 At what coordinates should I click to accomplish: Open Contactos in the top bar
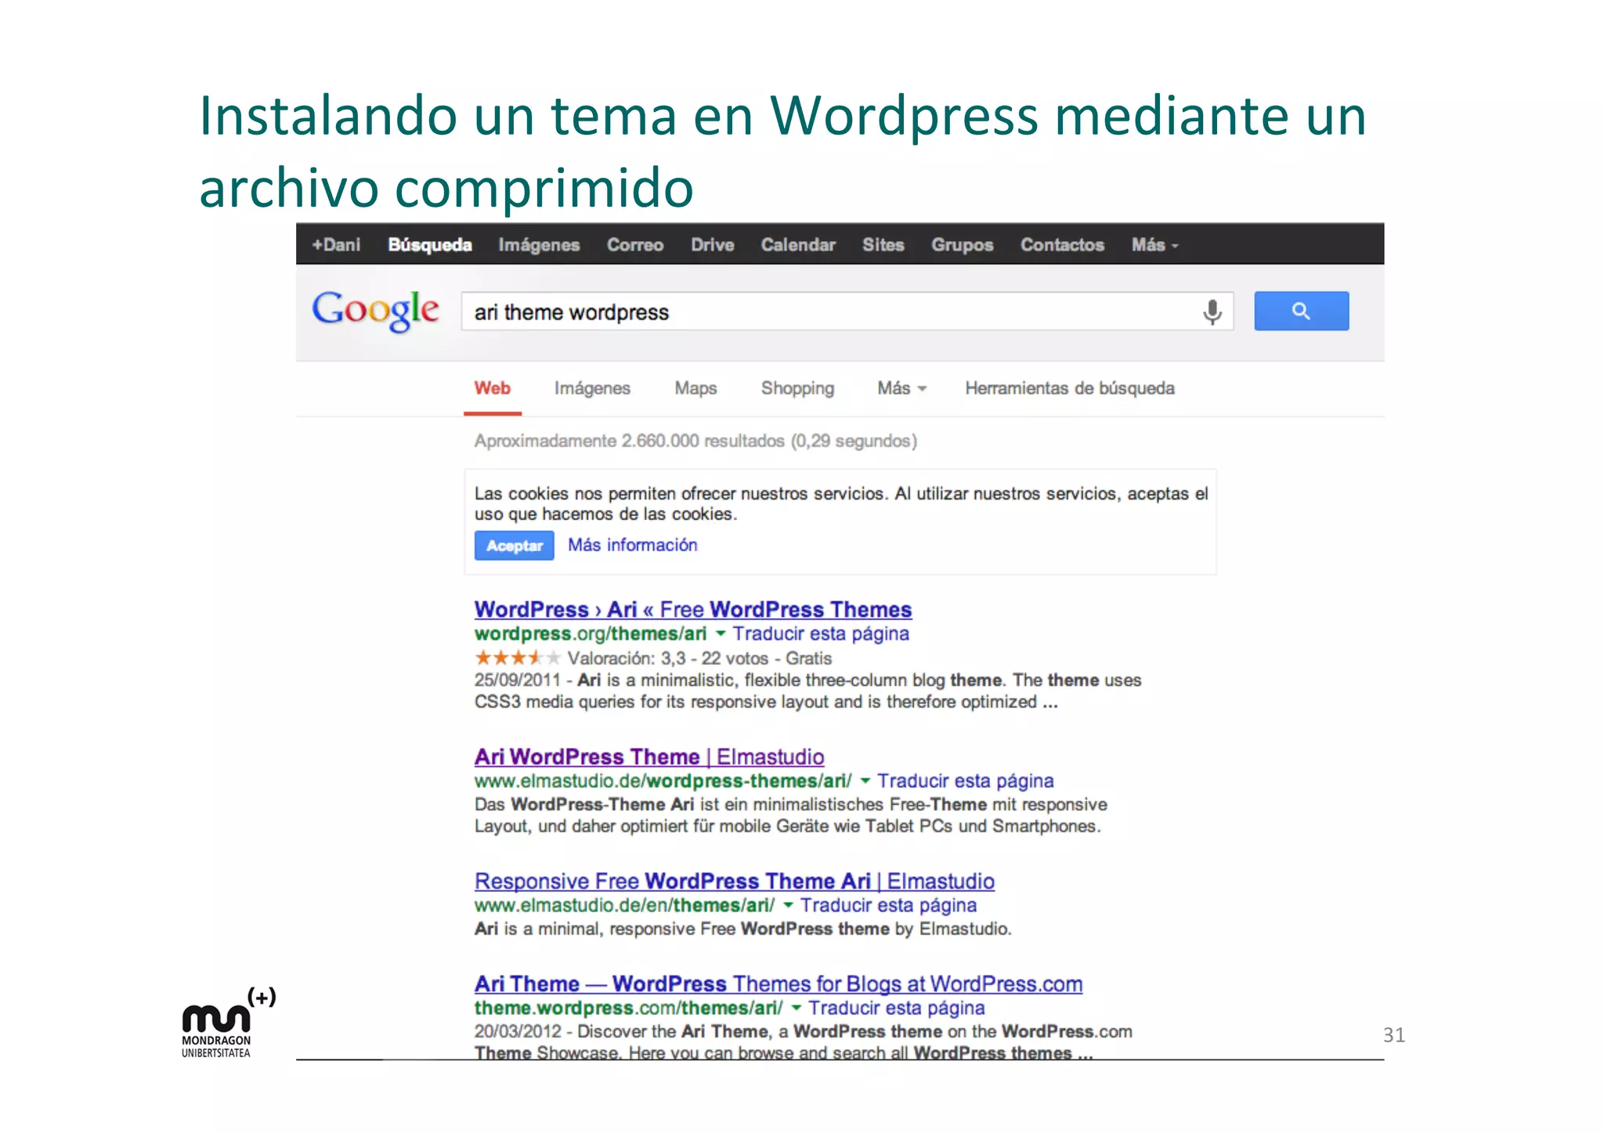[1062, 245]
